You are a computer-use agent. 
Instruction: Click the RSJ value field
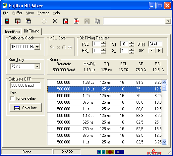[x=96, y=51]
